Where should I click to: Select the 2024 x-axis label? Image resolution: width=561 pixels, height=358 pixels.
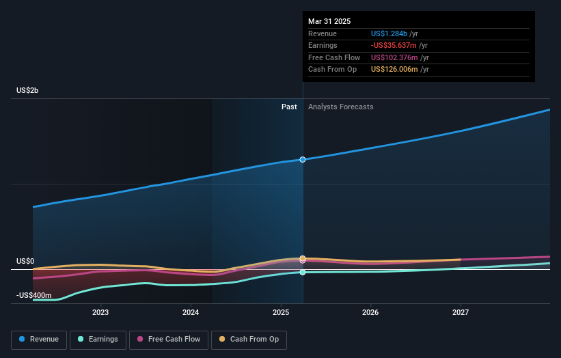click(x=191, y=313)
